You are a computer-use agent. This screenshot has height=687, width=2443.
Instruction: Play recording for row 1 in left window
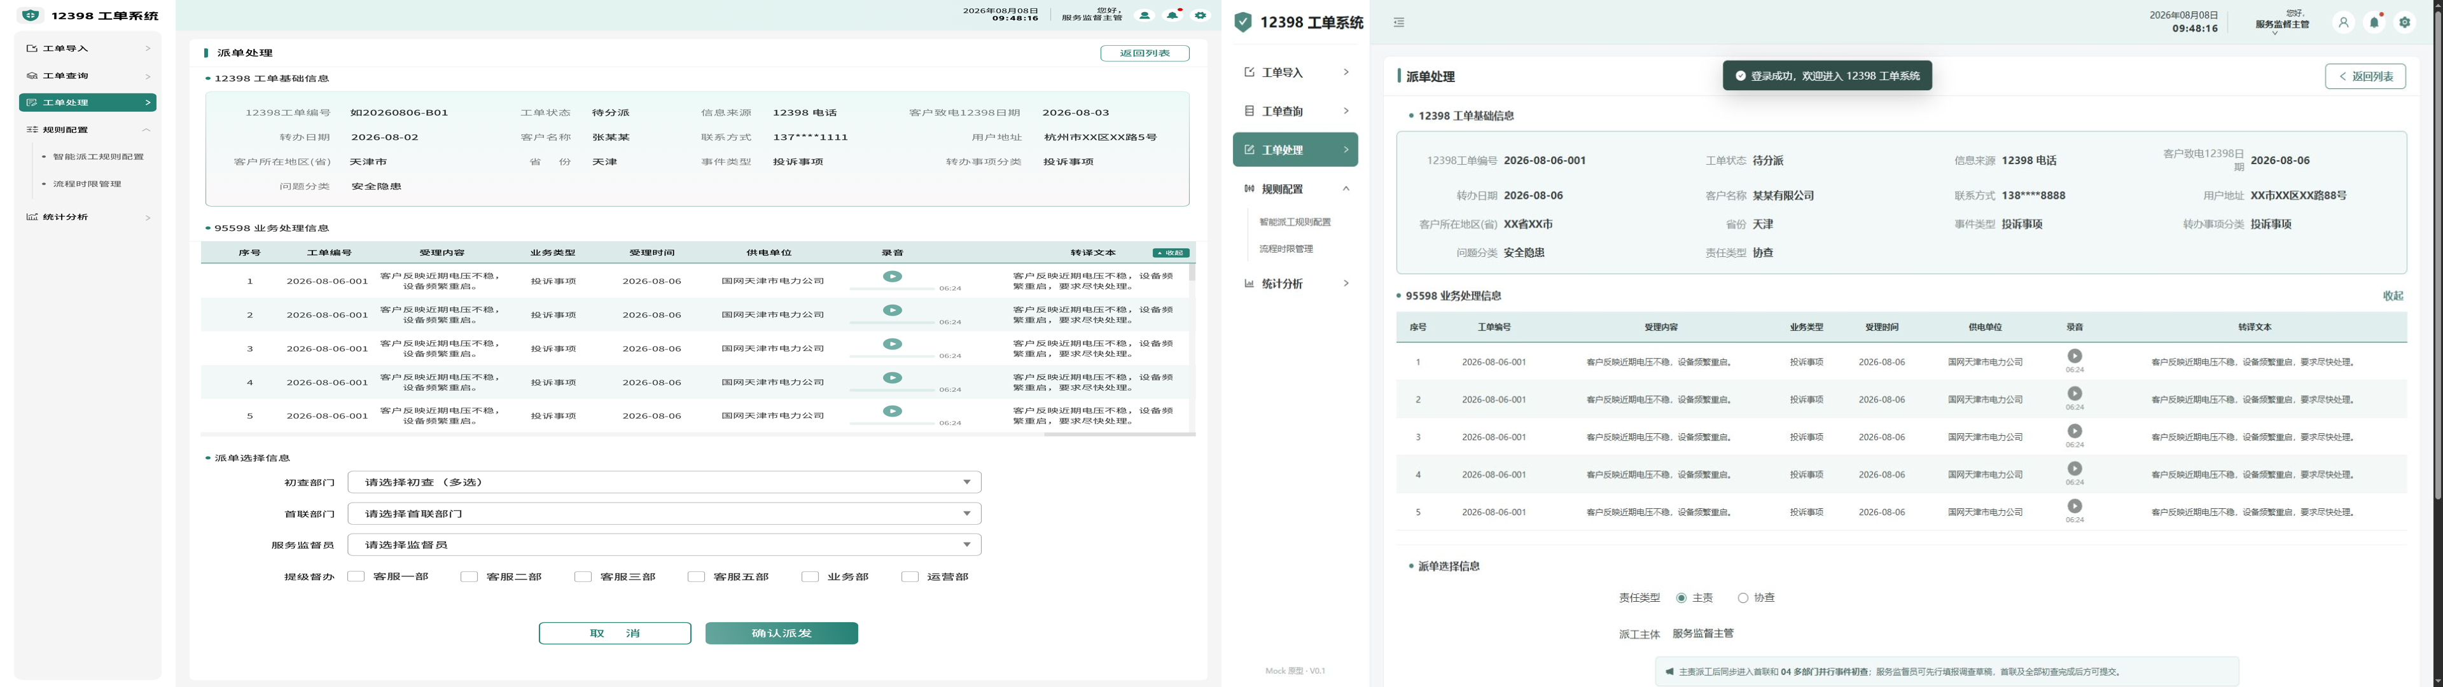pyautogui.click(x=893, y=276)
